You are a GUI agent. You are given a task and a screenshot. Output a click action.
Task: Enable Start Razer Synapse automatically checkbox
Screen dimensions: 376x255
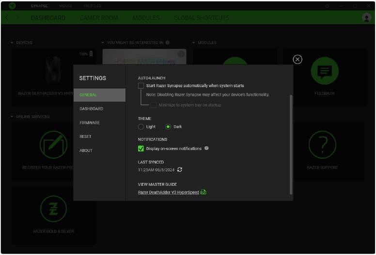(141, 86)
